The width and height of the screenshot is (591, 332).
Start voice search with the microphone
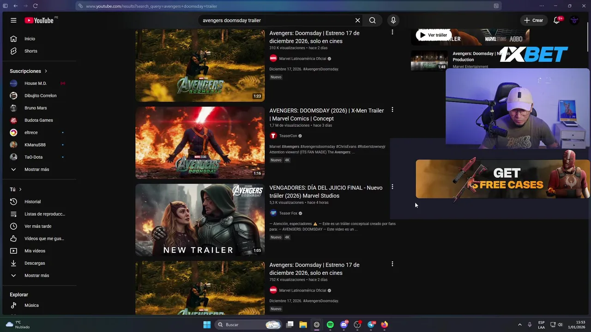pos(393,20)
